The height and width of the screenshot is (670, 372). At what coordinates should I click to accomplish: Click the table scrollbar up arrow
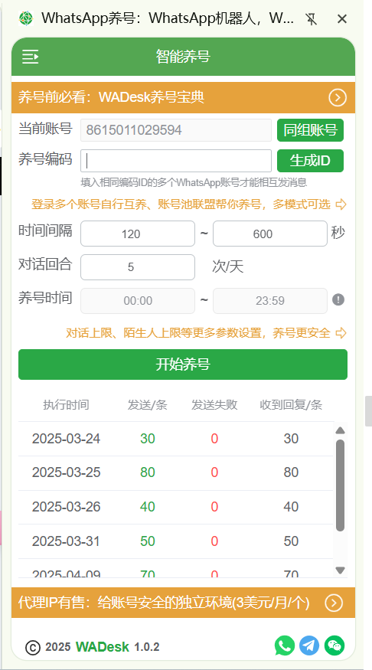pos(340,430)
